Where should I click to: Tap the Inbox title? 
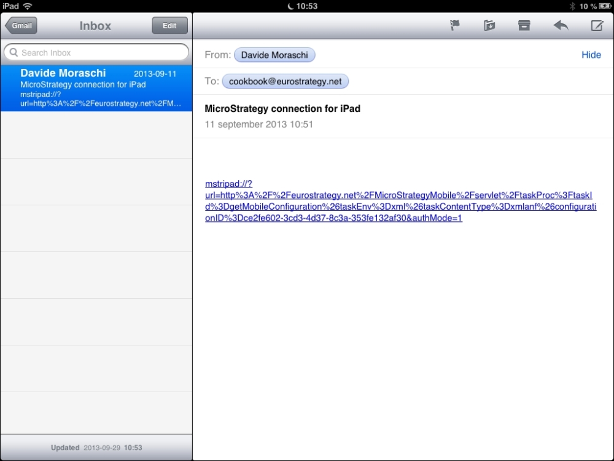95,26
